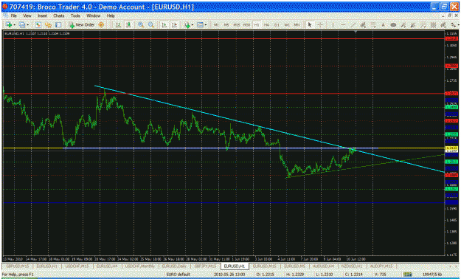Viewport: 461px width, 279px height.
Task: Select the Horizontal Line tool
Action: [x=343, y=25]
